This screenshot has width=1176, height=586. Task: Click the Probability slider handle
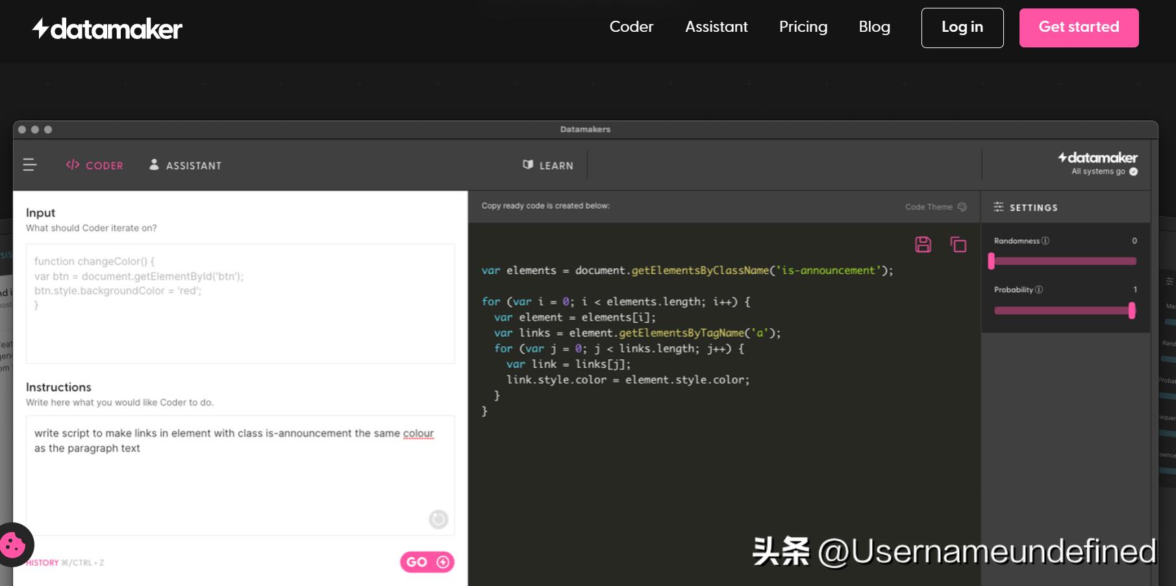tap(1132, 311)
